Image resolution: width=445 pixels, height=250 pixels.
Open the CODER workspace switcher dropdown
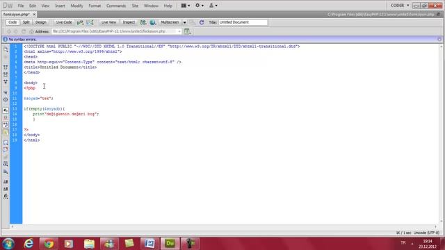[x=400, y=6]
